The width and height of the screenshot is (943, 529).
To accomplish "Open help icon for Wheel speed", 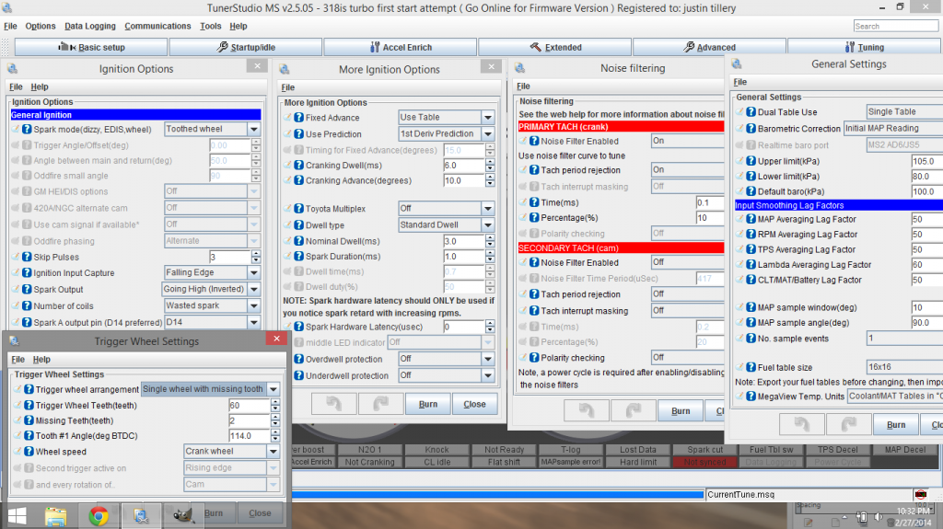I will coord(29,452).
